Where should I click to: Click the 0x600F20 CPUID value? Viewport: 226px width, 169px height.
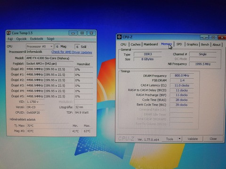(35, 113)
